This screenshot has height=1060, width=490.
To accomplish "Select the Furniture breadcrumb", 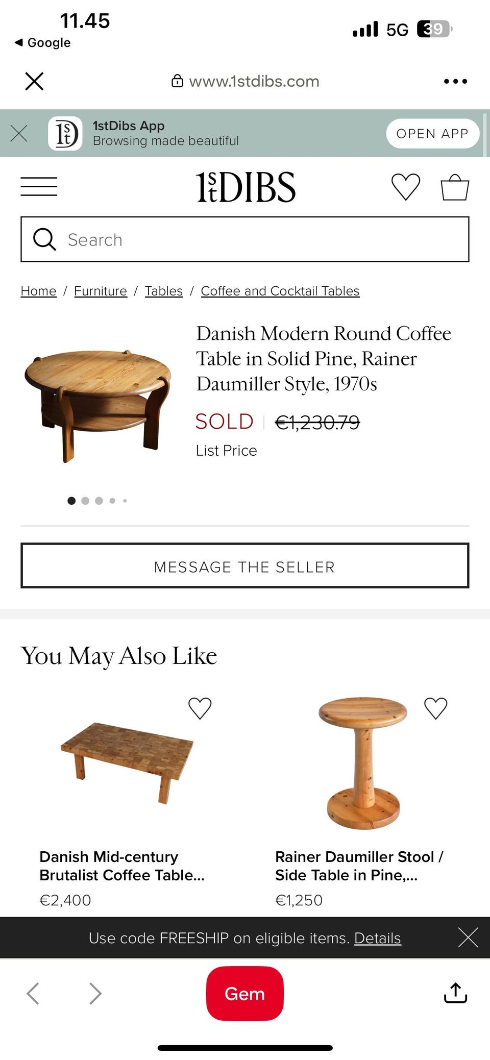I will coord(101,291).
